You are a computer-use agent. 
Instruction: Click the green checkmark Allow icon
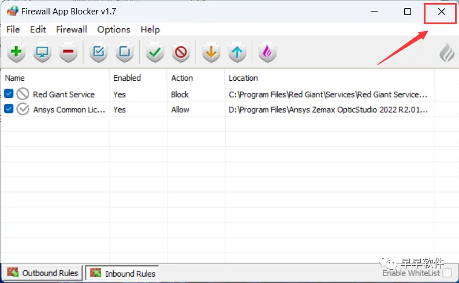(155, 52)
